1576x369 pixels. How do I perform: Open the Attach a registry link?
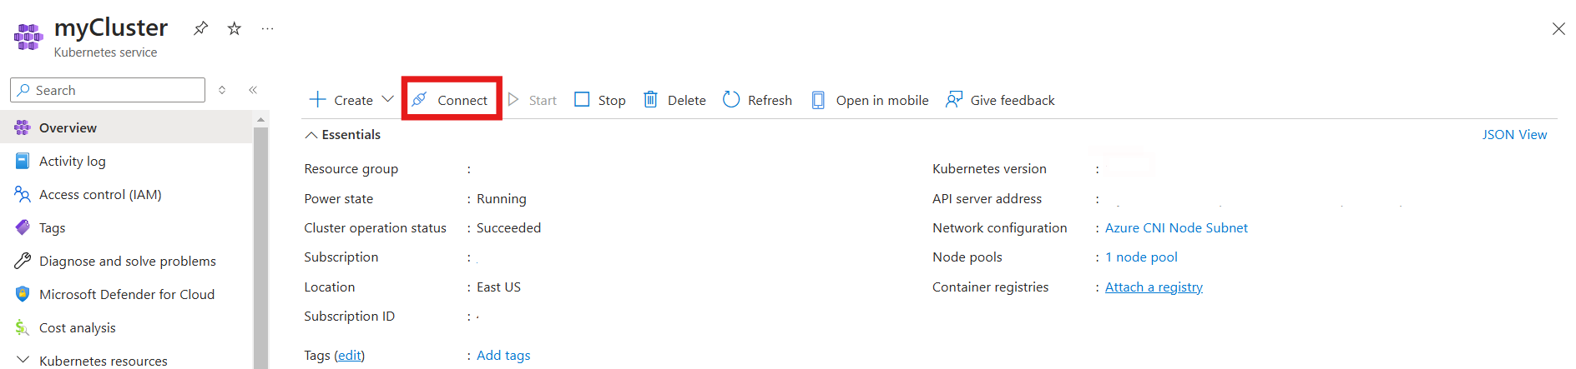pos(1154,287)
